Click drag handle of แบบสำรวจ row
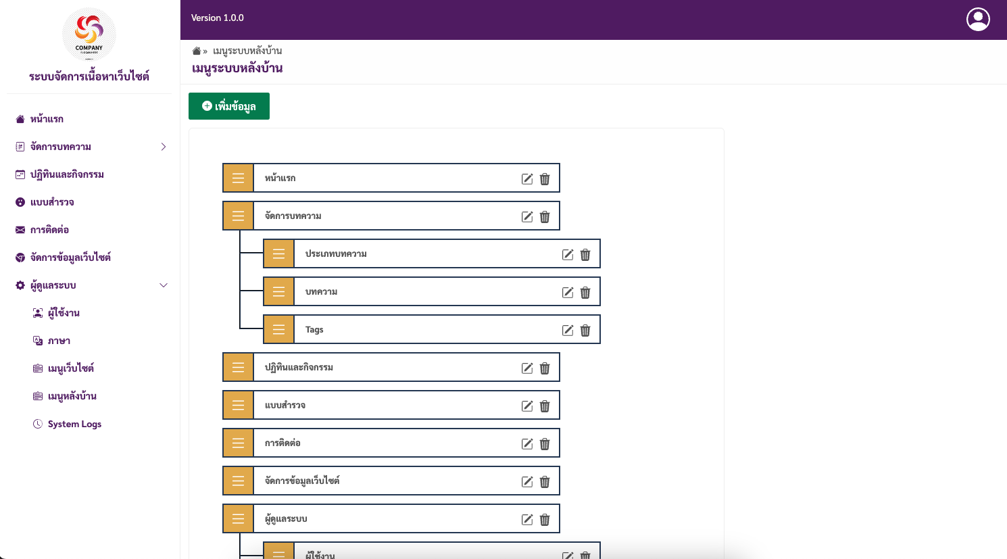The width and height of the screenshot is (1007, 559). click(238, 405)
